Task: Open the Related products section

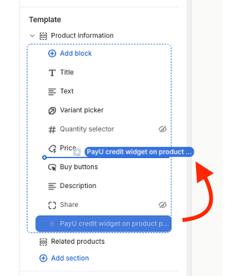Action: pyautogui.click(x=78, y=241)
